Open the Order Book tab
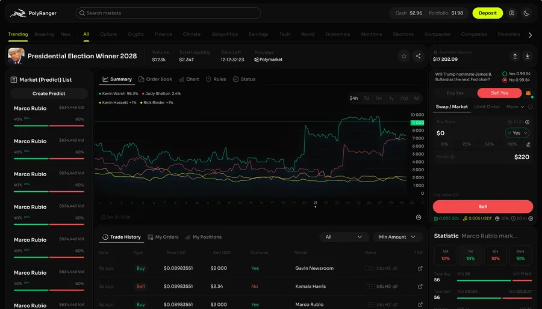This screenshot has height=309, width=542. (x=155, y=79)
